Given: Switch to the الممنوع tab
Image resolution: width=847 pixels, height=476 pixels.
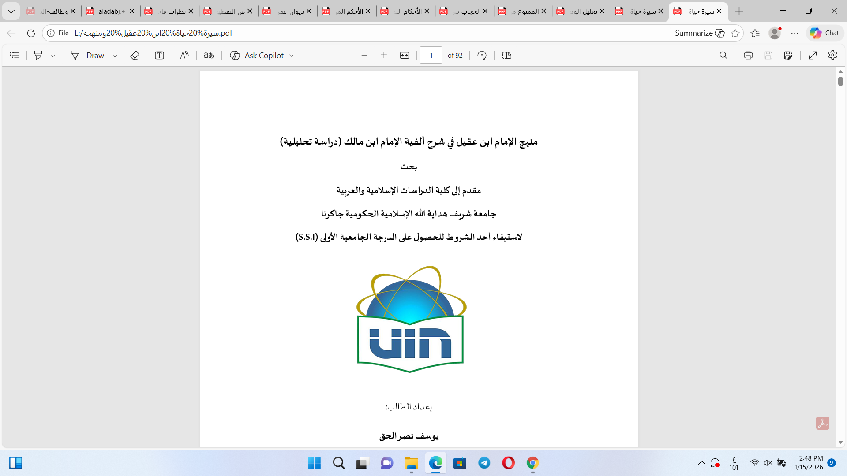Looking at the screenshot, I should point(523,11).
